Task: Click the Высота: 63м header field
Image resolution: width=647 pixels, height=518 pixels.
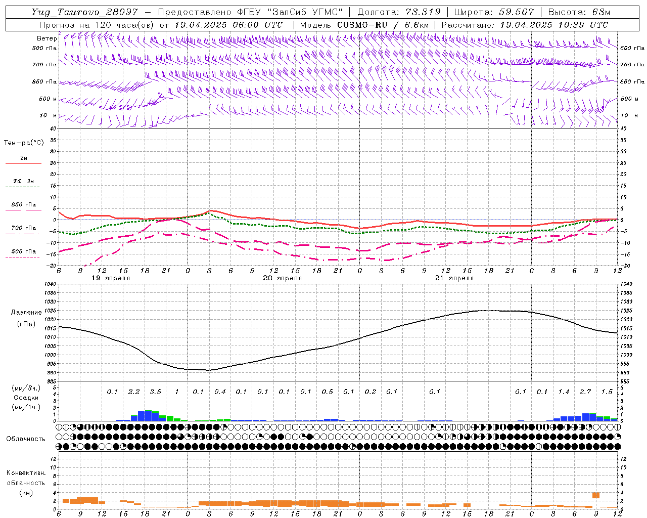Action: click(578, 12)
